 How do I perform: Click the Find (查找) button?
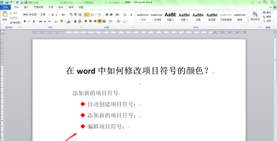coord(268,12)
